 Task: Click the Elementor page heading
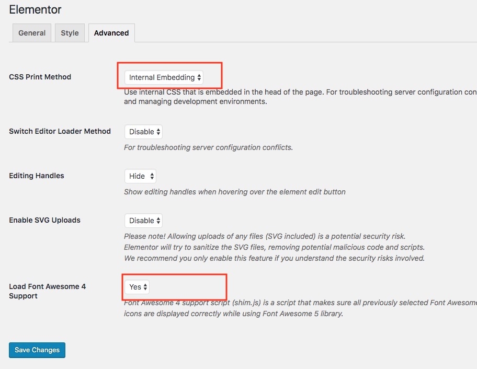35,10
